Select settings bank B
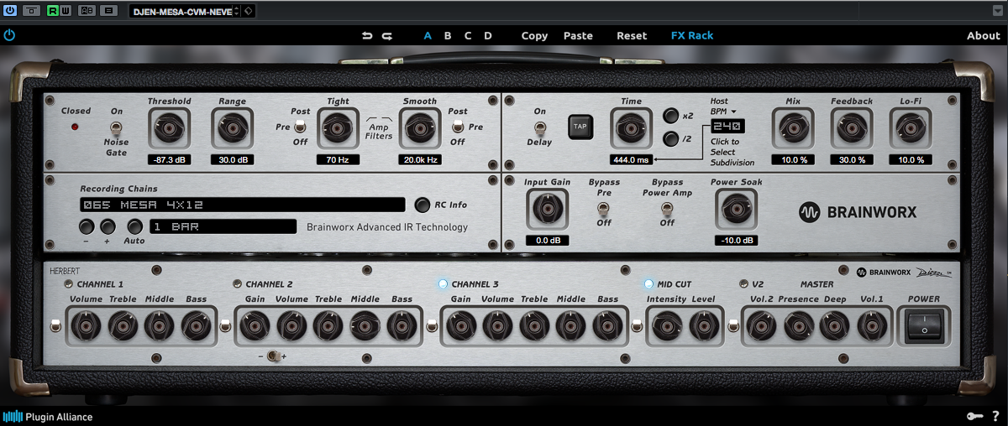This screenshot has width=1008, height=426. [448, 36]
